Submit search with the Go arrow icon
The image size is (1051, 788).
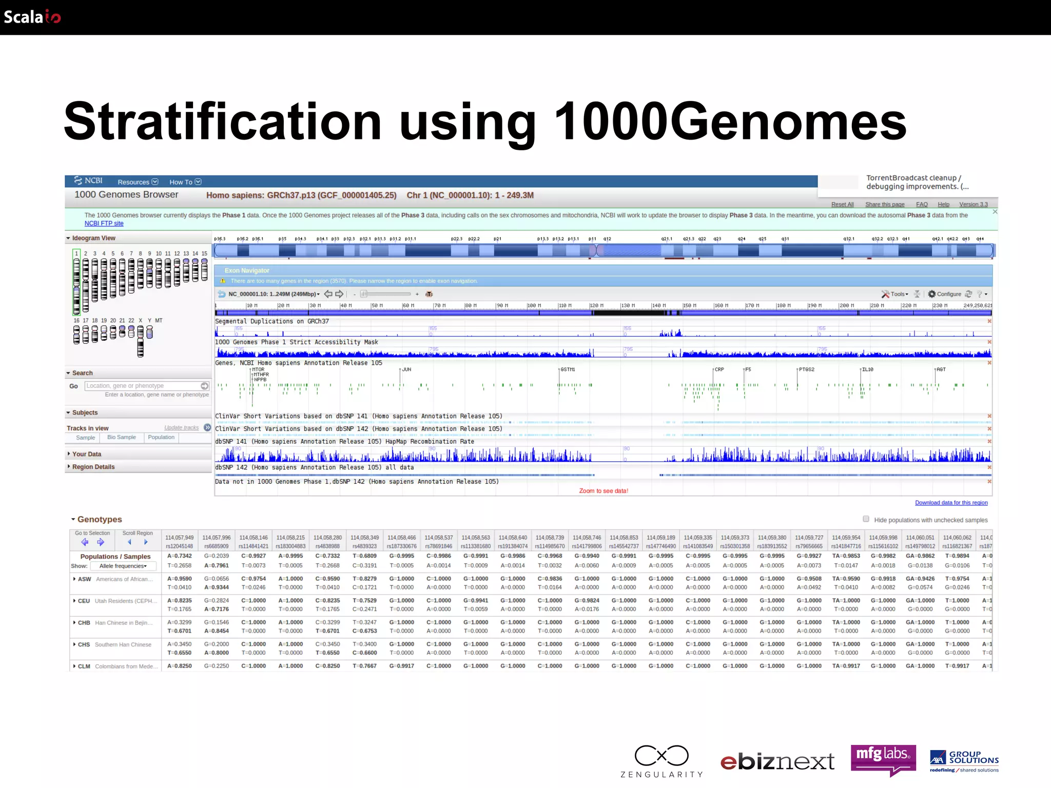[x=204, y=386]
